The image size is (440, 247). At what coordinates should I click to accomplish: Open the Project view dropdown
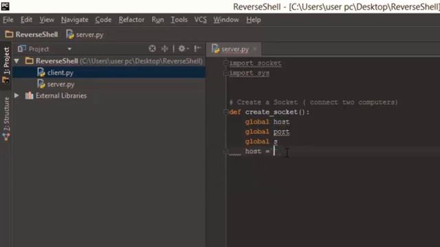(69, 49)
